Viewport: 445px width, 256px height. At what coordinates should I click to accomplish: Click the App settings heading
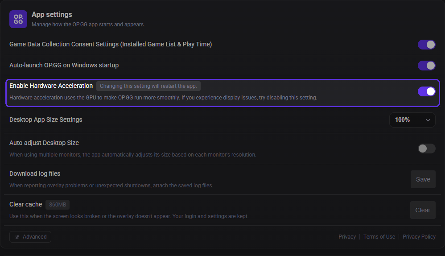52,14
